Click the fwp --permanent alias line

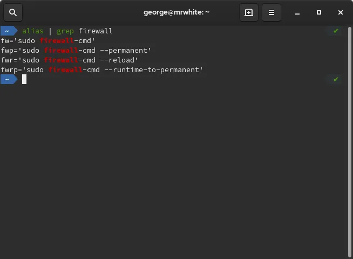[76, 50]
